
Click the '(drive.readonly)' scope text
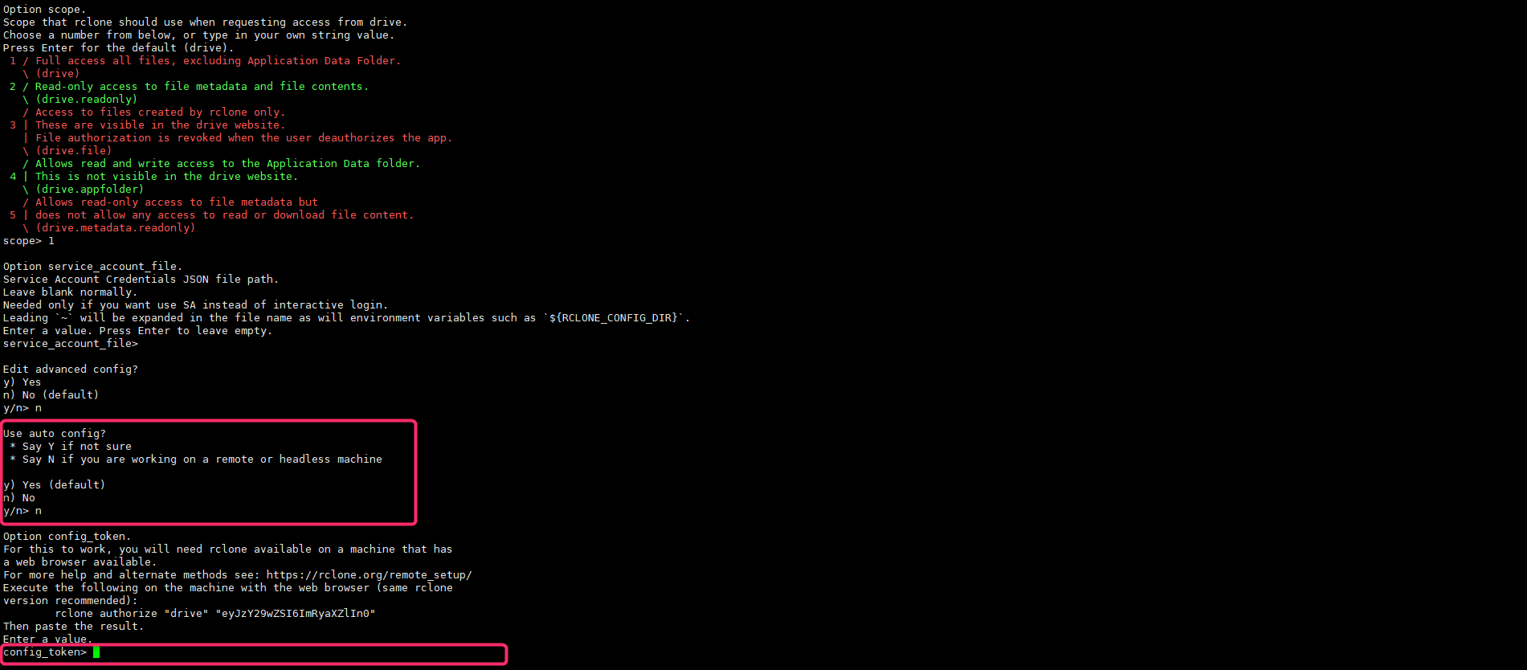(87, 100)
